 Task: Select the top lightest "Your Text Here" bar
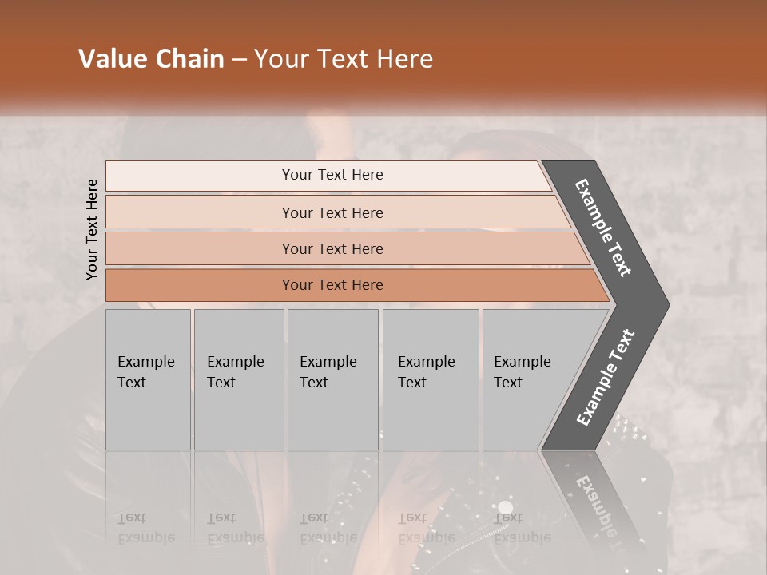click(332, 175)
